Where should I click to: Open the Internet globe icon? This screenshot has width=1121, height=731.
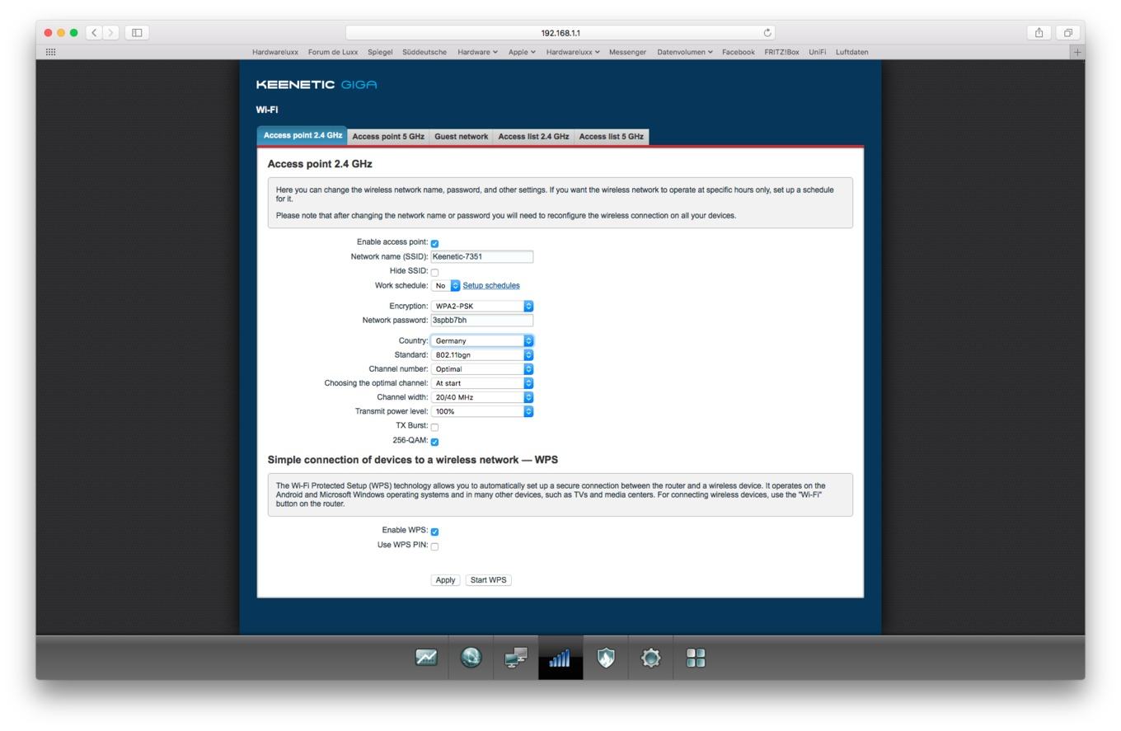471,658
